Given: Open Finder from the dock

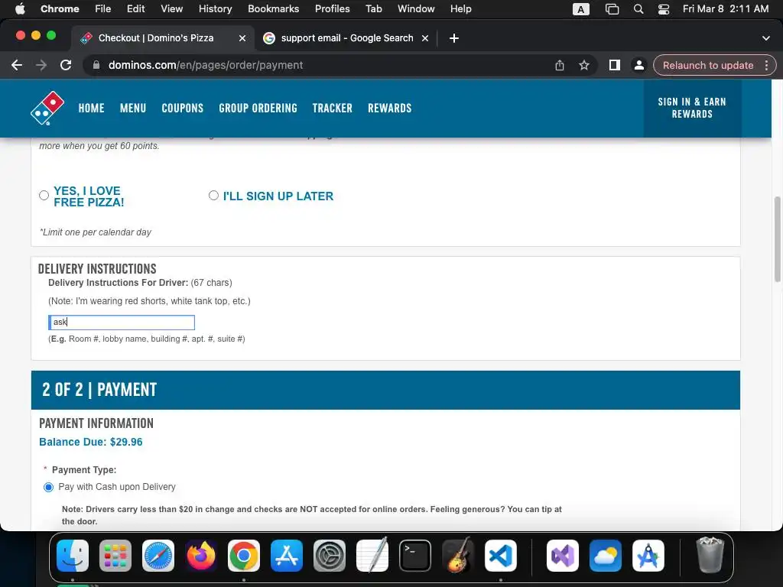Looking at the screenshot, I should [73, 556].
